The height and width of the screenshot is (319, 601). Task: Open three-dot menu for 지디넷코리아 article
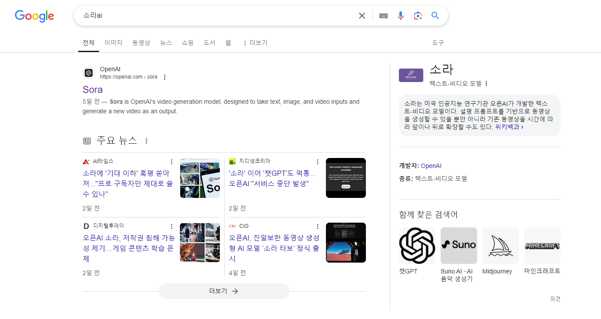318,162
